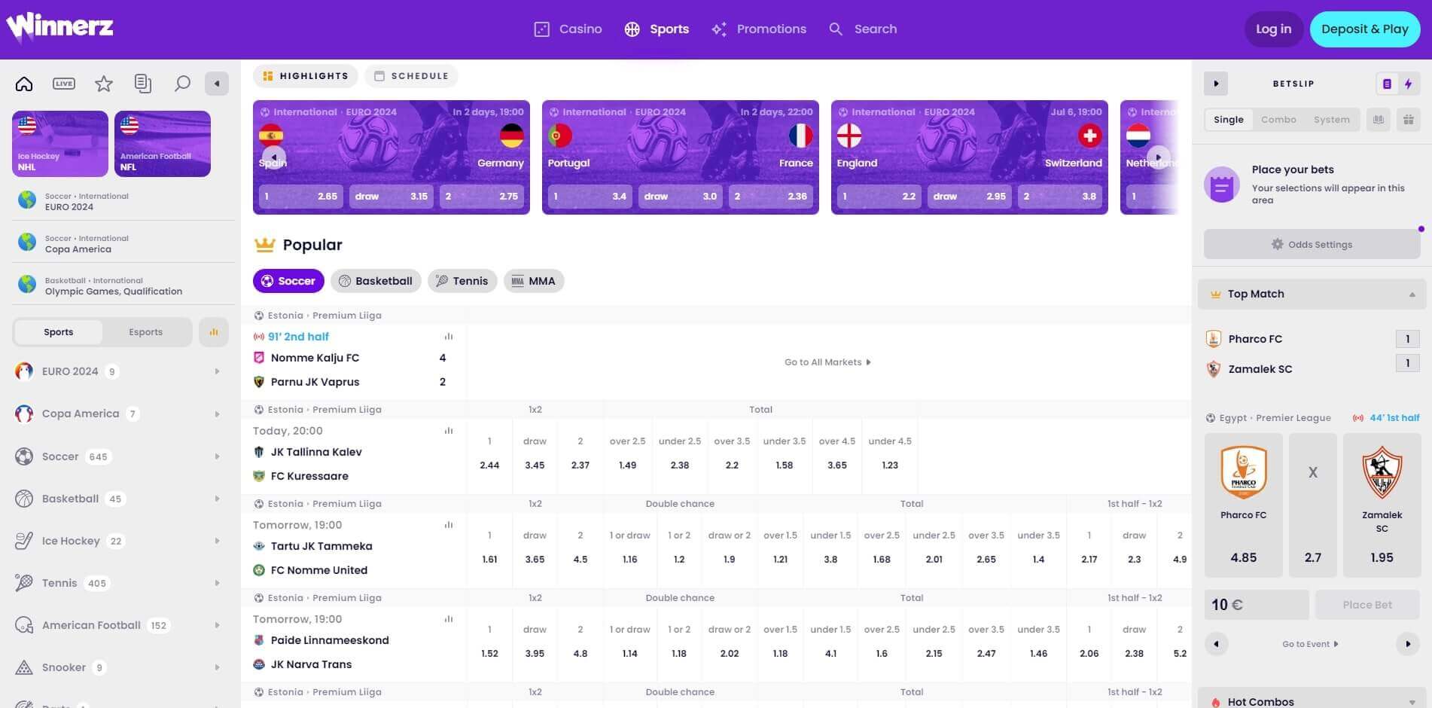1432x708 pixels.
Task: Click the search magnifier icon in the left sidebar
Action: (x=182, y=83)
